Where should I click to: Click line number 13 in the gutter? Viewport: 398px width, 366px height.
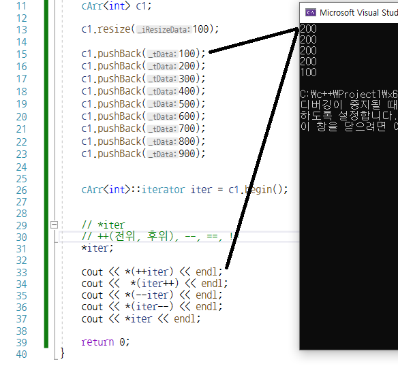[x=22, y=30]
